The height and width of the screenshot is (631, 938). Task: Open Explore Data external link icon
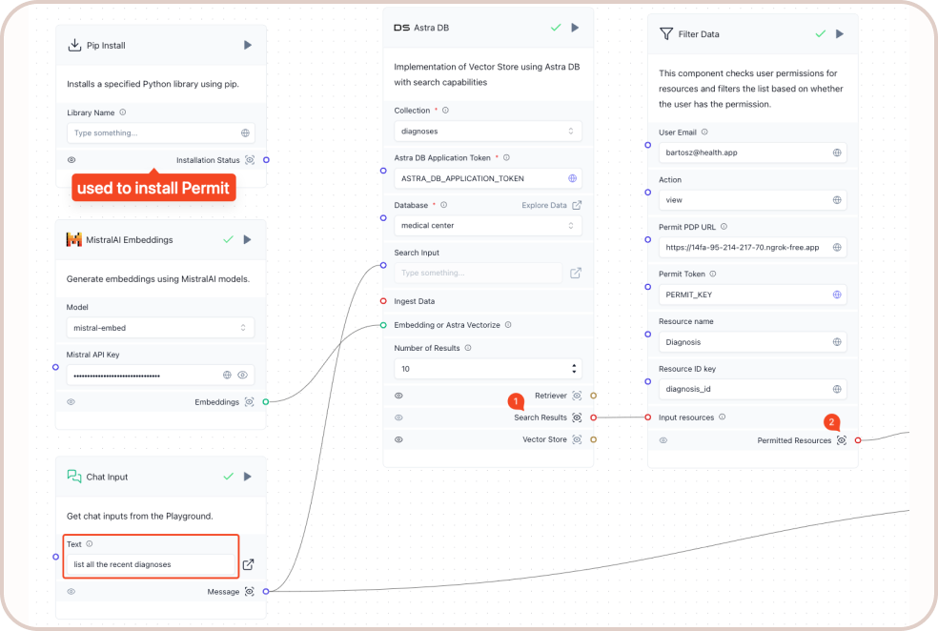[x=576, y=205]
